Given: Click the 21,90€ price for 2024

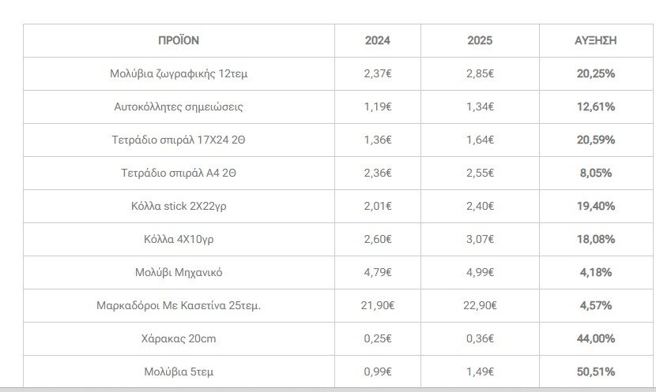Looking at the screenshot, I should point(378,305).
